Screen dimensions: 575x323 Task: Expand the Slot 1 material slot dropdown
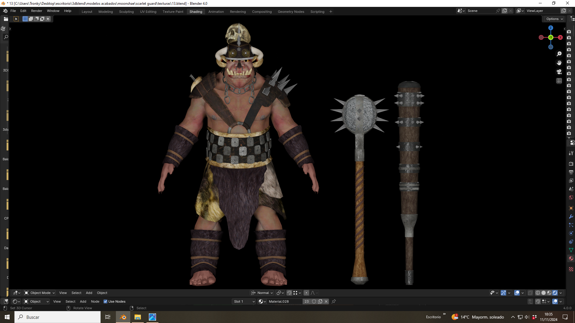tap(244, 301)
